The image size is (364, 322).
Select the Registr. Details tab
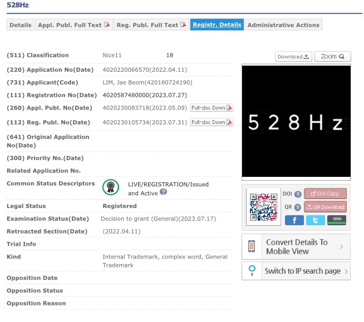[x=217, y=24]
